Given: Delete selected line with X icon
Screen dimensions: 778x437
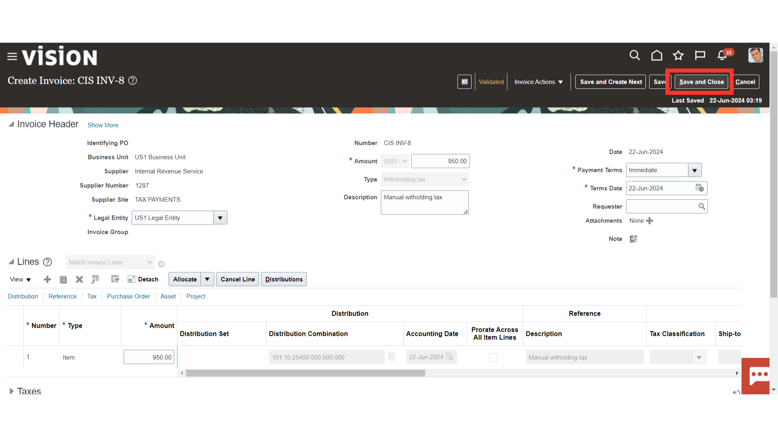Looking at the screenshot, I should click(79, 279).
